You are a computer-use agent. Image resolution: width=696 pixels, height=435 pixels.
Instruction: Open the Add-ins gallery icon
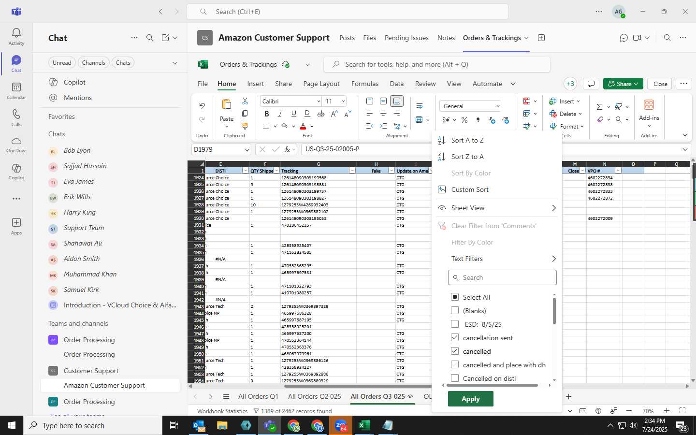[x=649, y=105]
